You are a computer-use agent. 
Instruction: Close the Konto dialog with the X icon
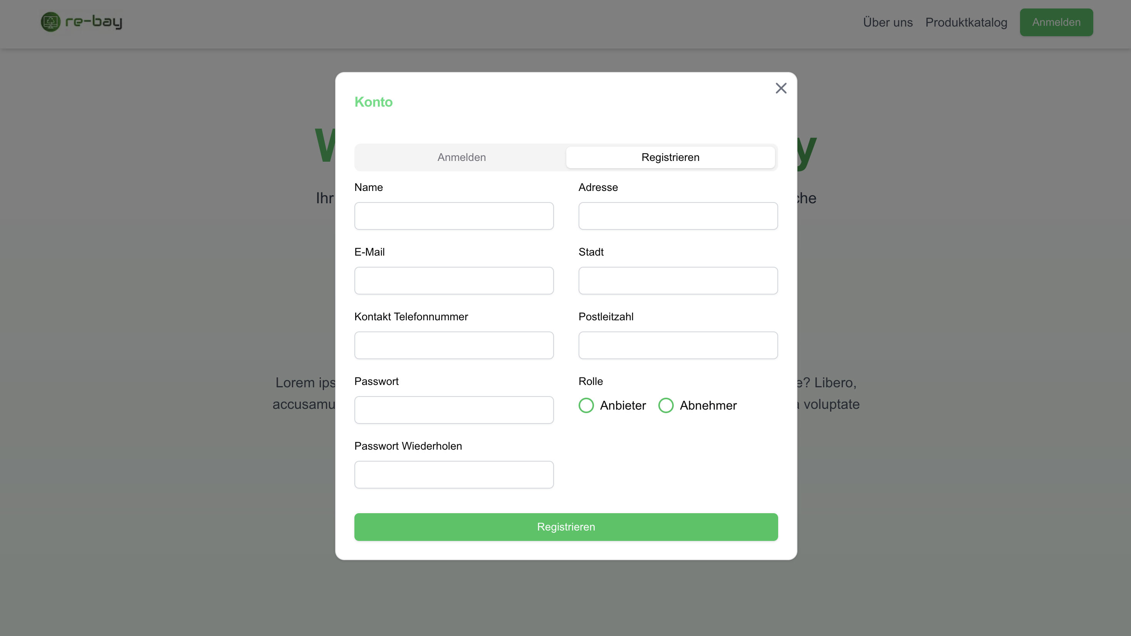[780, 88]
